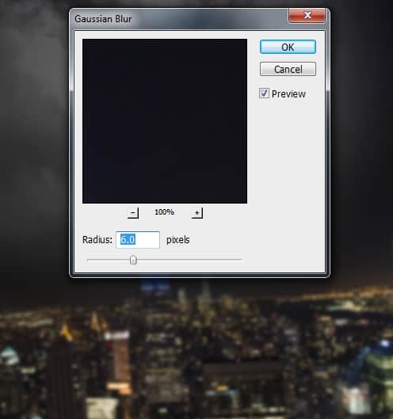
Task: Click the 100% zoom level label
Action: pos(165,212)
